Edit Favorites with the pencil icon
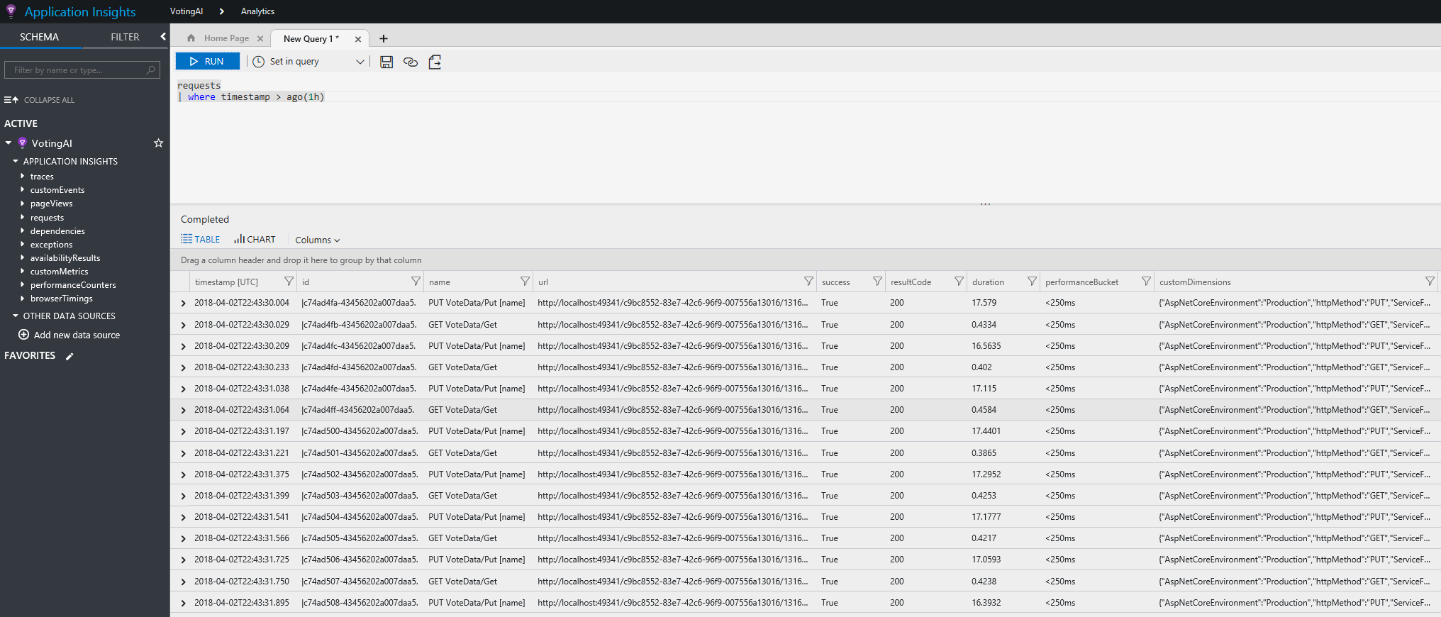The height and width of the screenshot is (617, 1441). point(69,356)
